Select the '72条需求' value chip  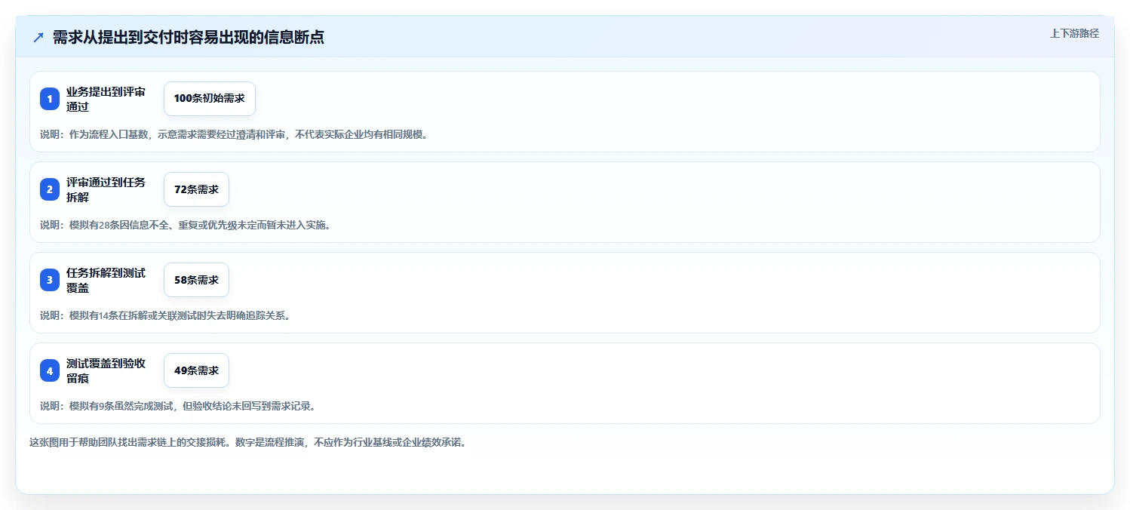[196, 189]
